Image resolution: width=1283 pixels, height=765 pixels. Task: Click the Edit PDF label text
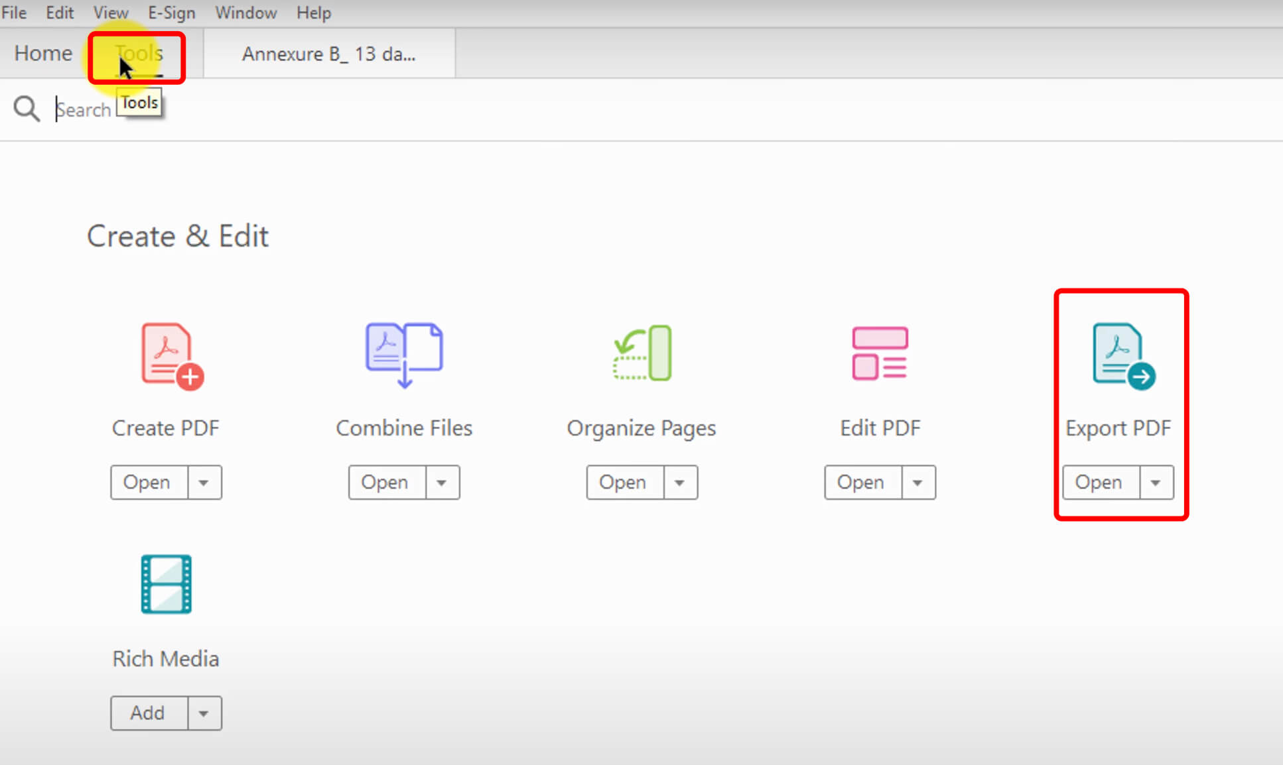(x=880, y=428)
